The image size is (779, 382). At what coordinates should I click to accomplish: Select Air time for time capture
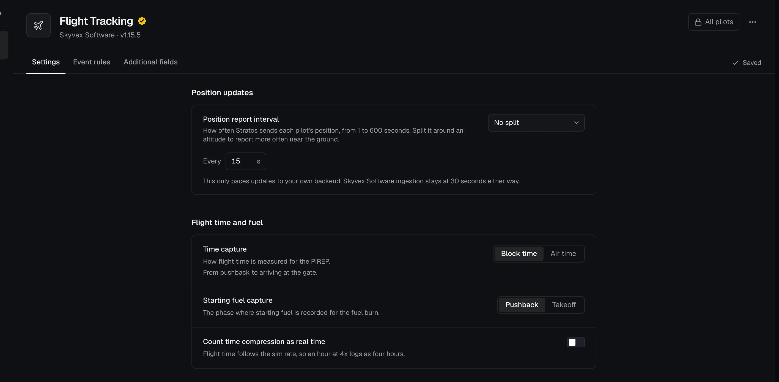coord(563,253)
